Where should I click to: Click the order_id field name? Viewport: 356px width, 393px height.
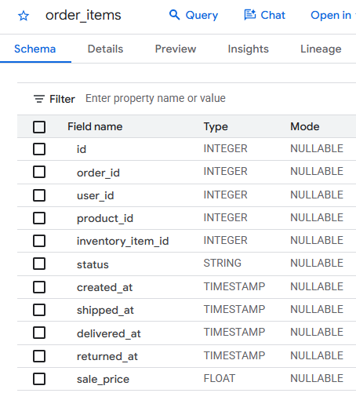point(98,173)
